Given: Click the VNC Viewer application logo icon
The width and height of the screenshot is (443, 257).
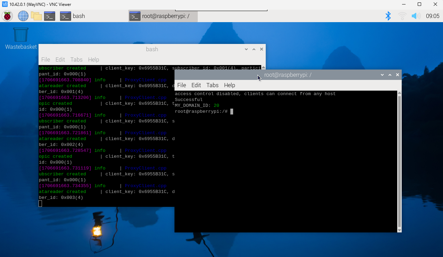Looking at the screenshot, I should tap(5, 4).
